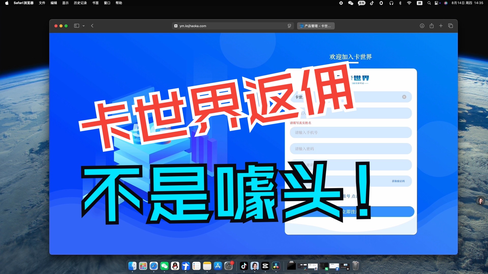Open the Trash in the Dock

(x=356, y=266)
